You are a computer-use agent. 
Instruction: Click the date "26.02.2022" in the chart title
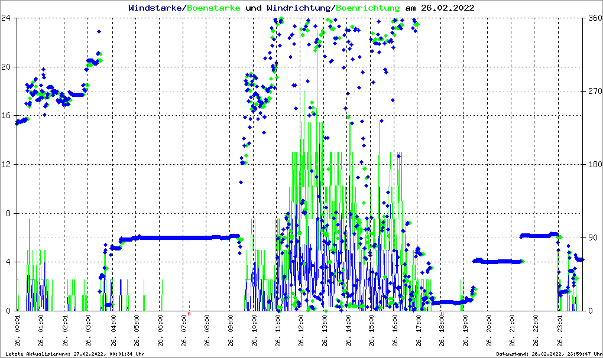pyautogui.click(x=448, y=8)
